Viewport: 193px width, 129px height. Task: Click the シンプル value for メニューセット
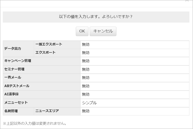(x=89, y=103)
